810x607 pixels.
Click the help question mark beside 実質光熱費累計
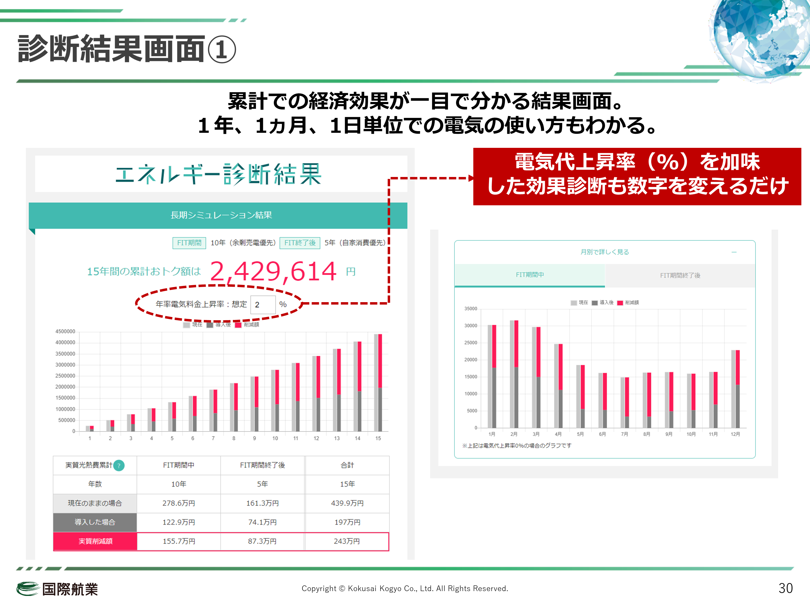119,465
